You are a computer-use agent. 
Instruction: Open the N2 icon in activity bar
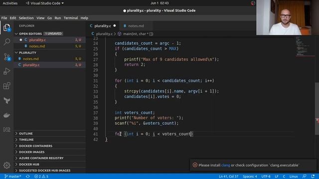6,129
